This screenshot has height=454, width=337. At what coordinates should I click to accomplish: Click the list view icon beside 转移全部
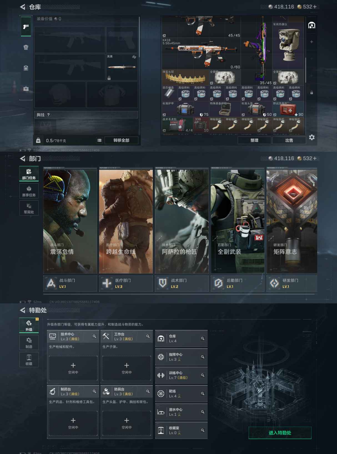(x=99, y=140)
